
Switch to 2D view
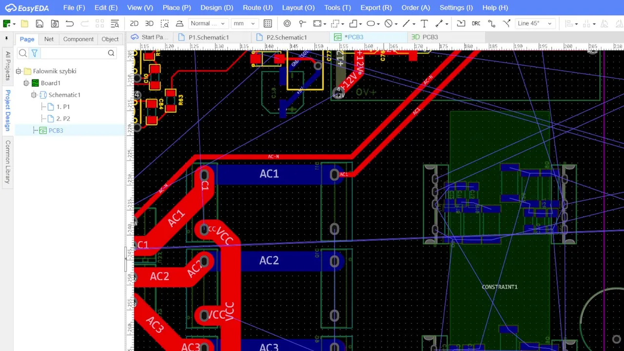(x=134, y=23)
